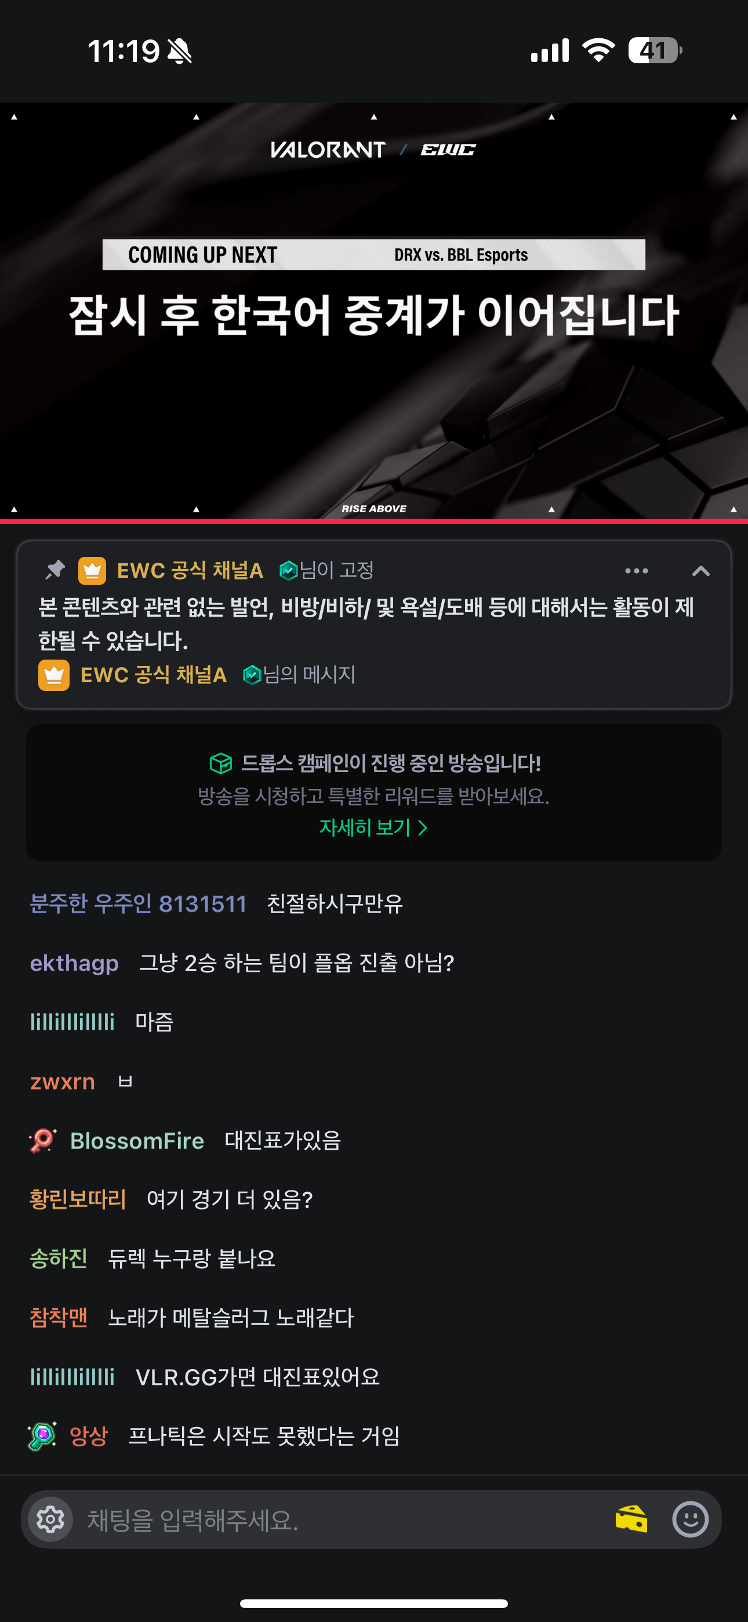This screenshot has width=748, height=1622.
Task: Tap BlossomFire's subscriber badge icon
Action: [43, 1141]
